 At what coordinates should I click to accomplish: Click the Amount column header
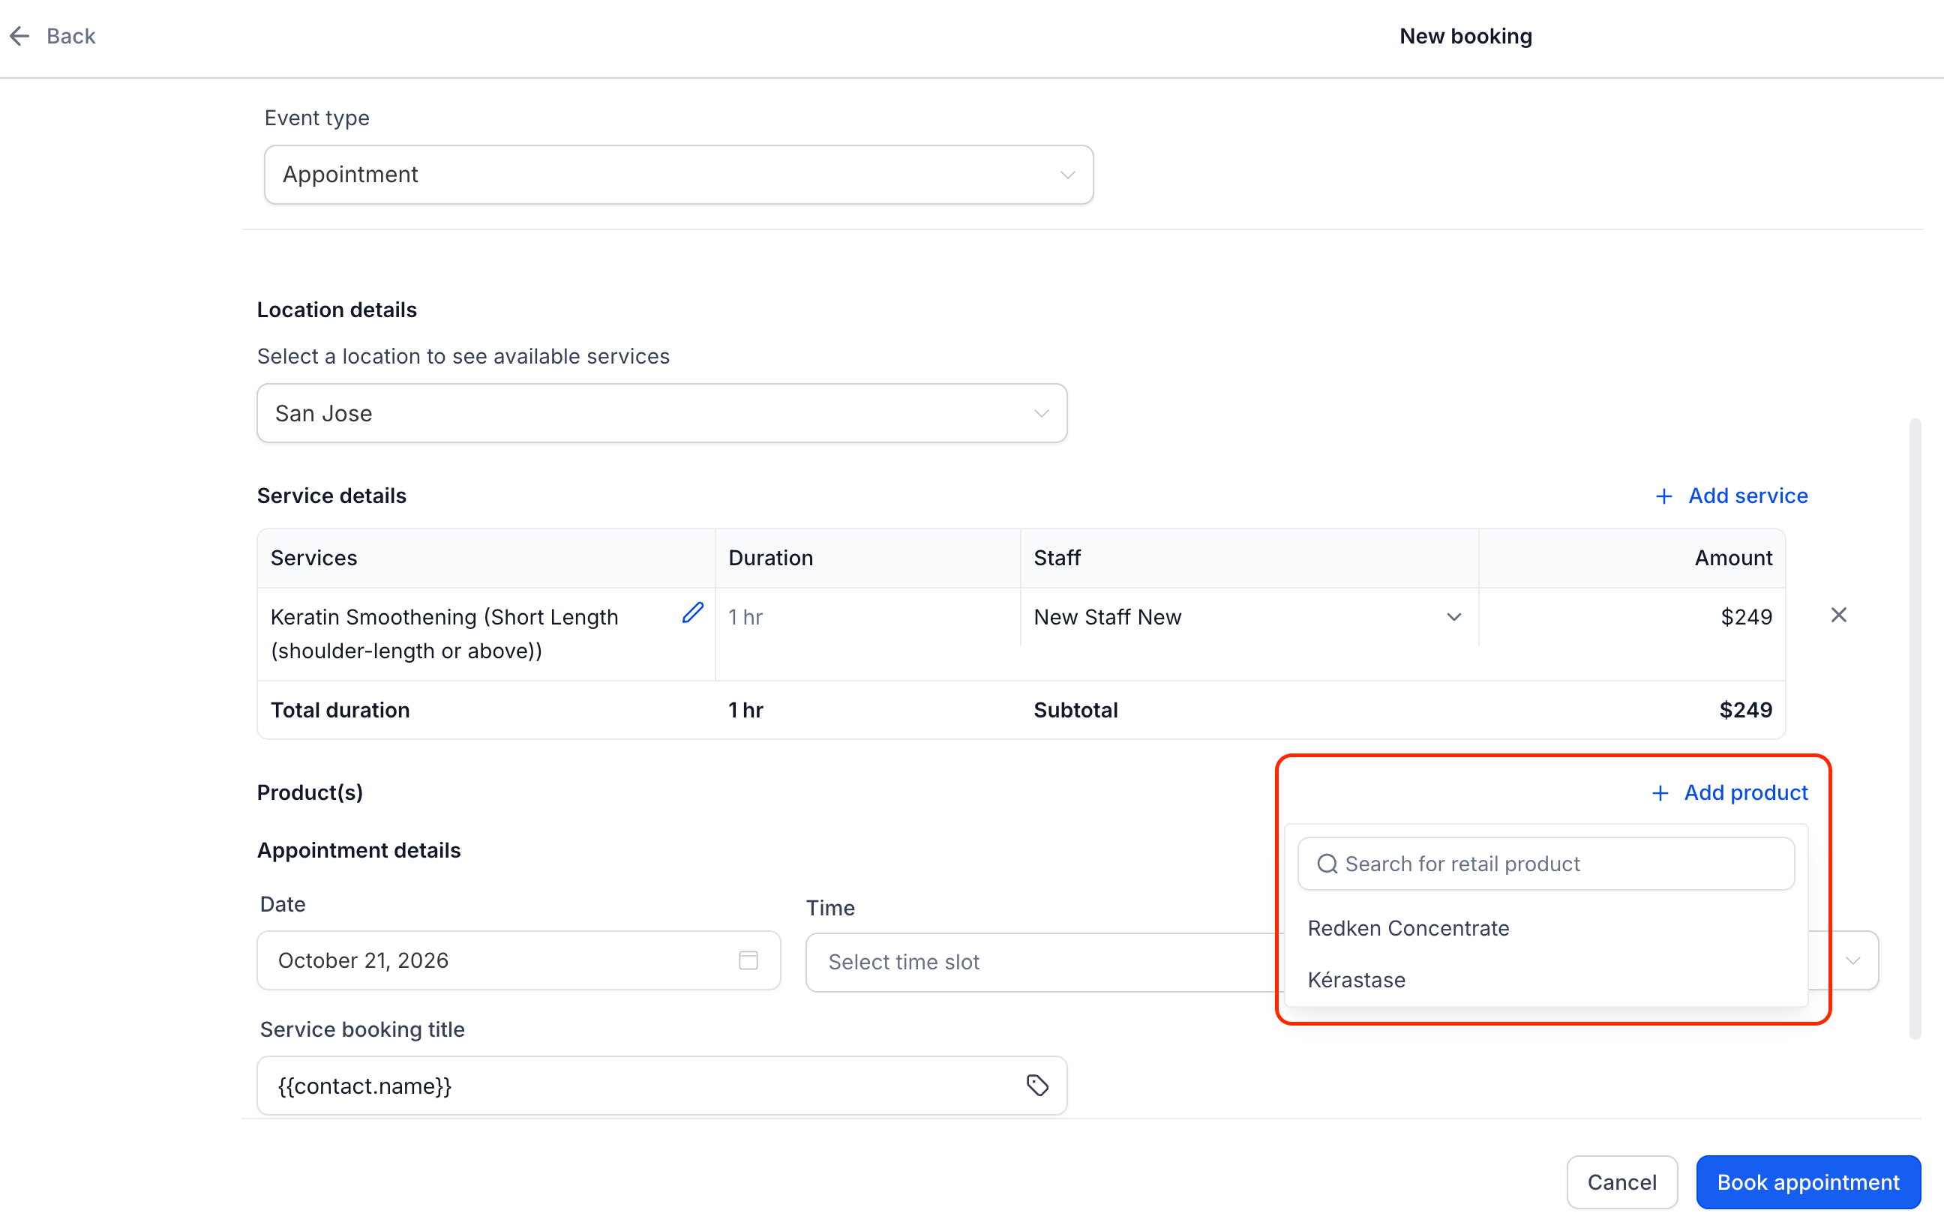[1733, 559]
